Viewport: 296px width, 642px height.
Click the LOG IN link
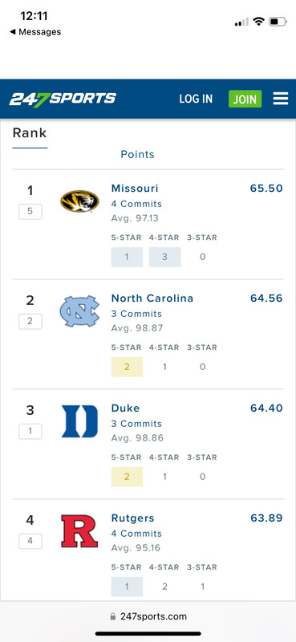[x=196, y=99]
